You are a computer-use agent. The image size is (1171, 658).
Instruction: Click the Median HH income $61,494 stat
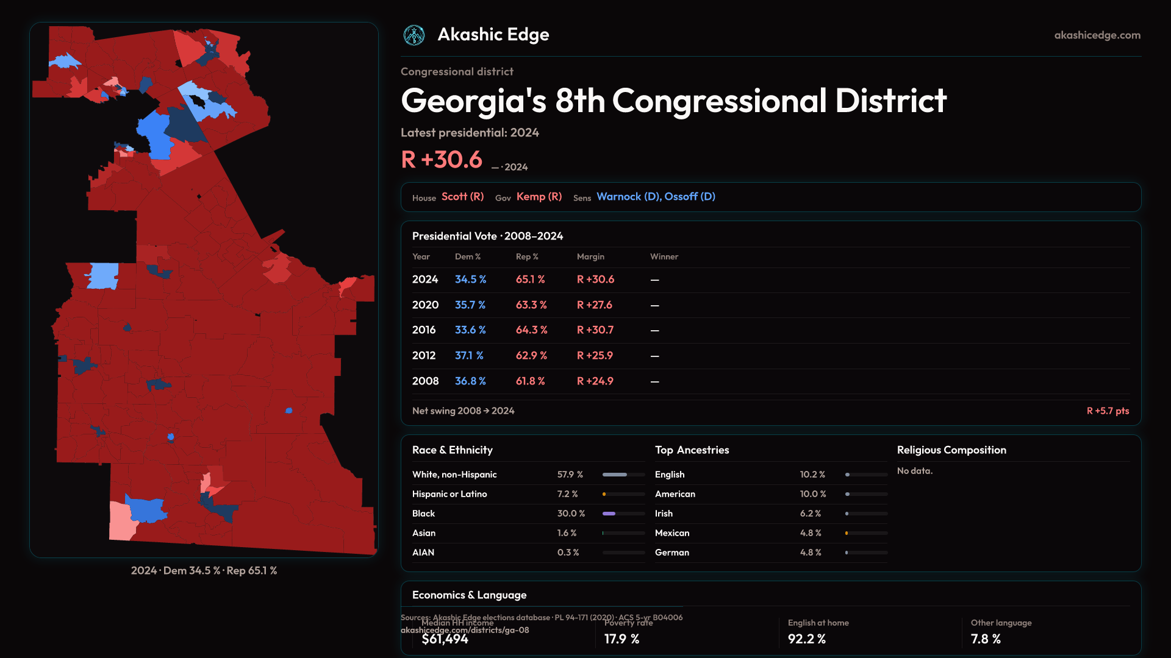(445, 639)
